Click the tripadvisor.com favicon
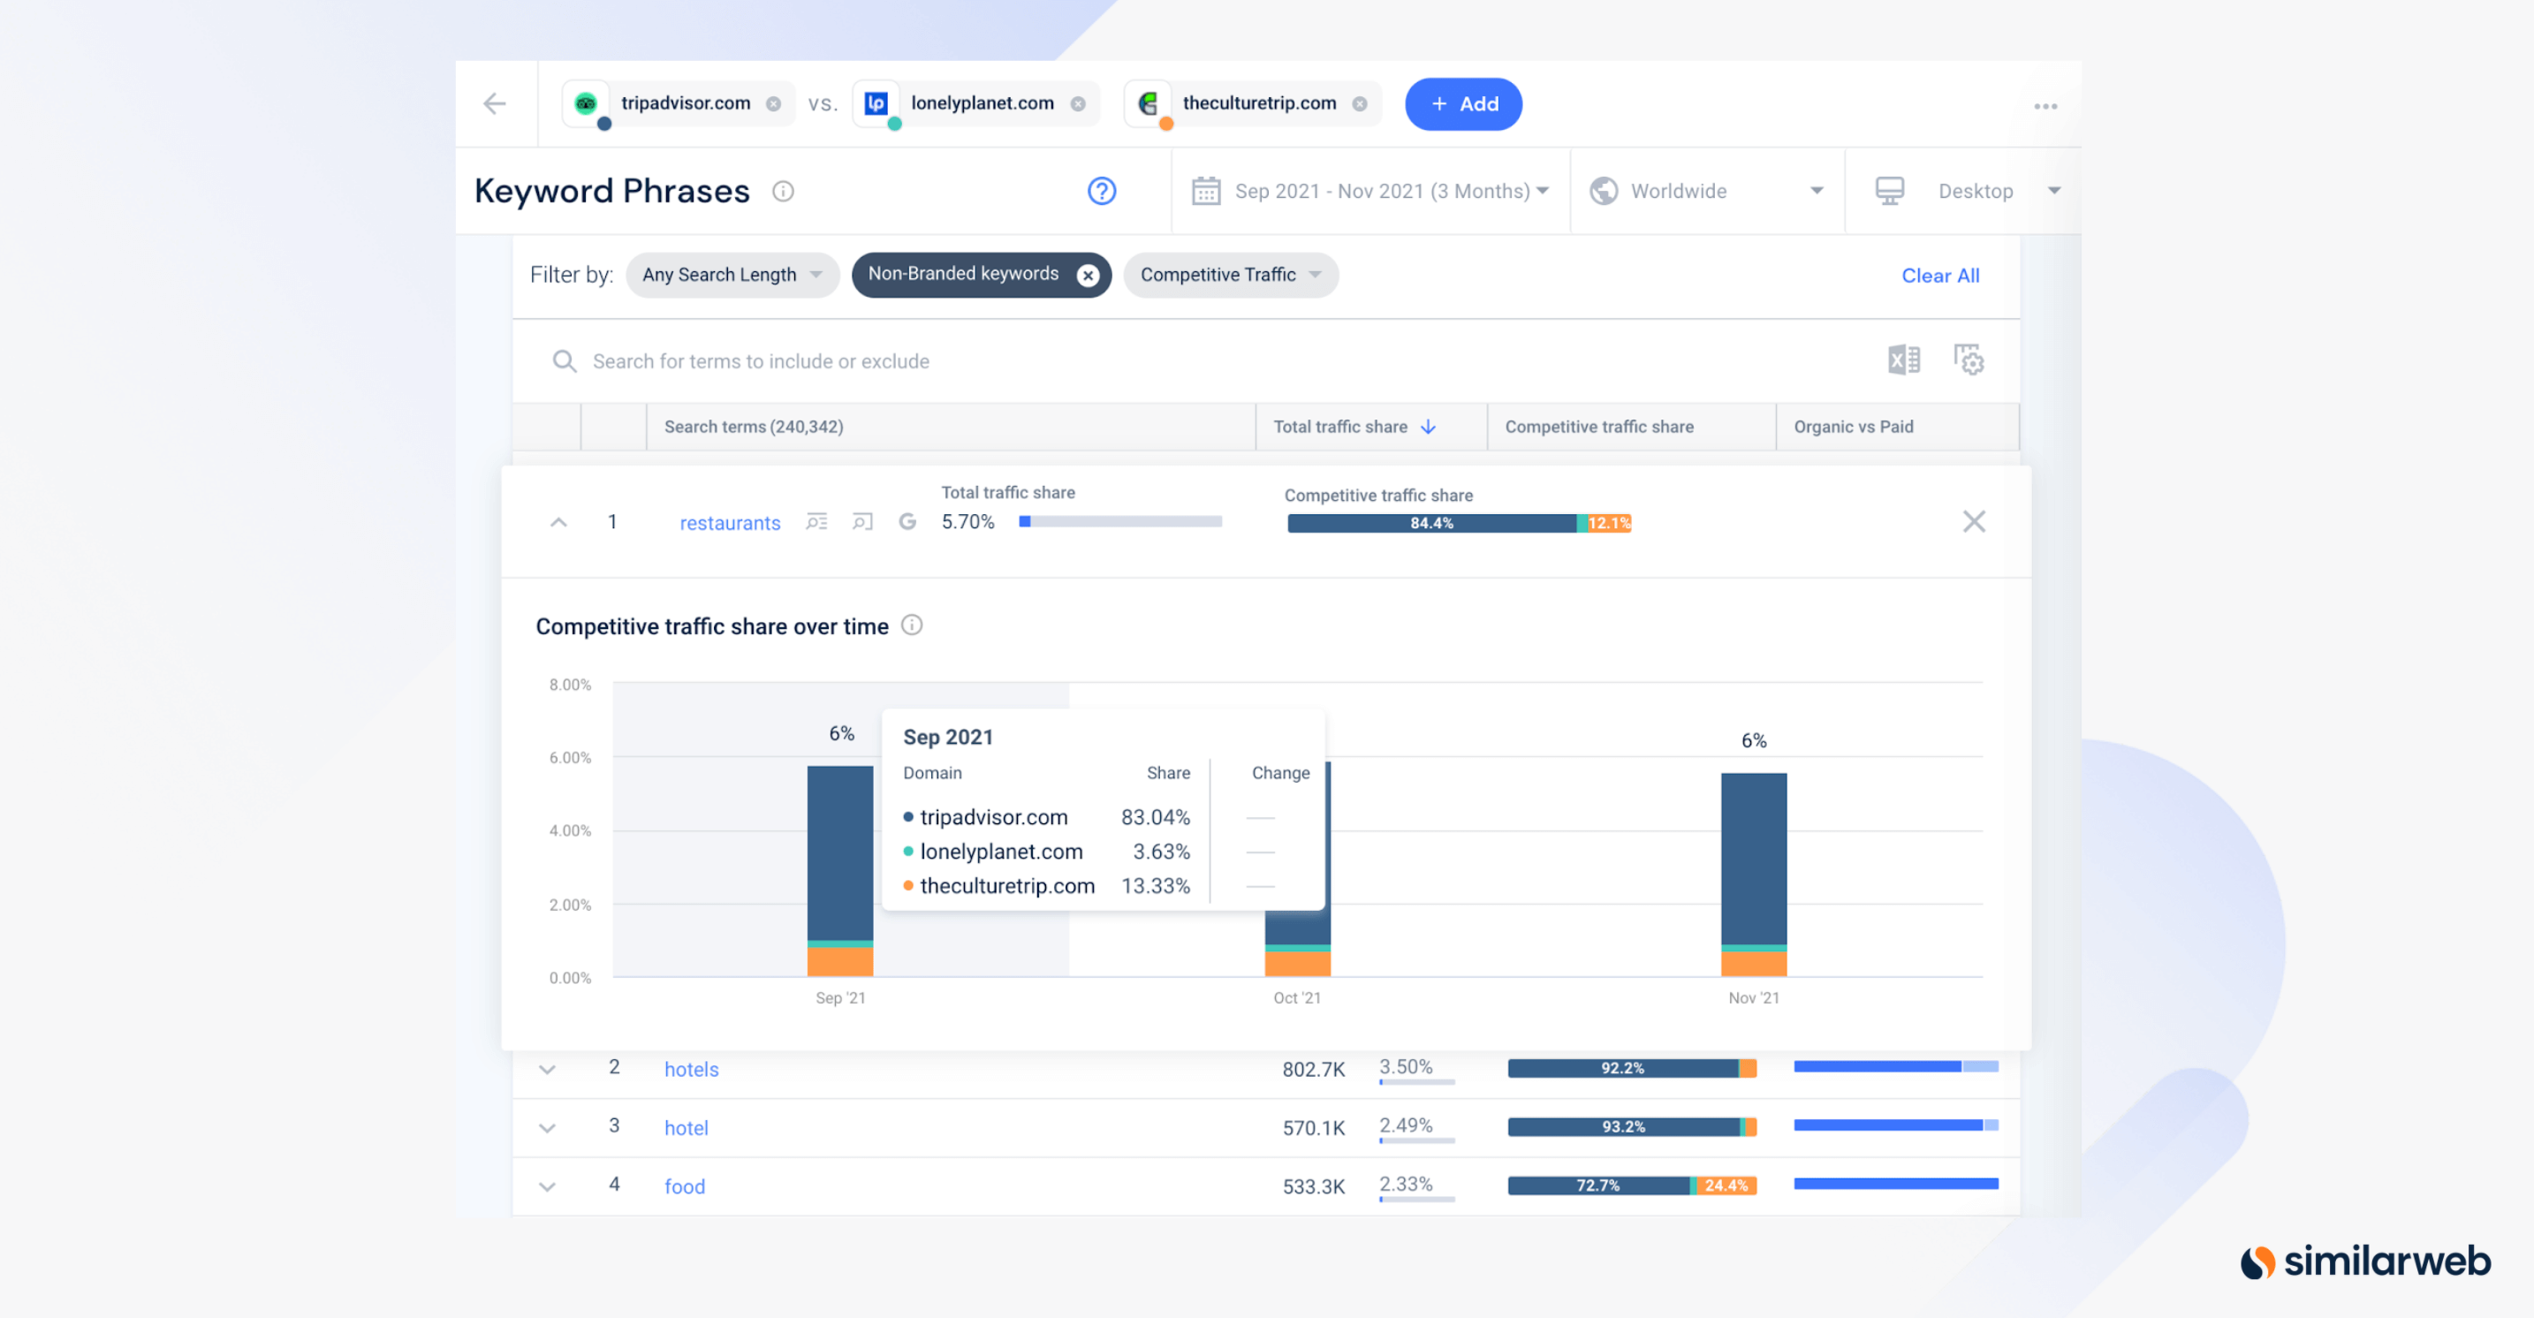The image size is (2534, 1318). pyautogui.click(x=587, y=103)
